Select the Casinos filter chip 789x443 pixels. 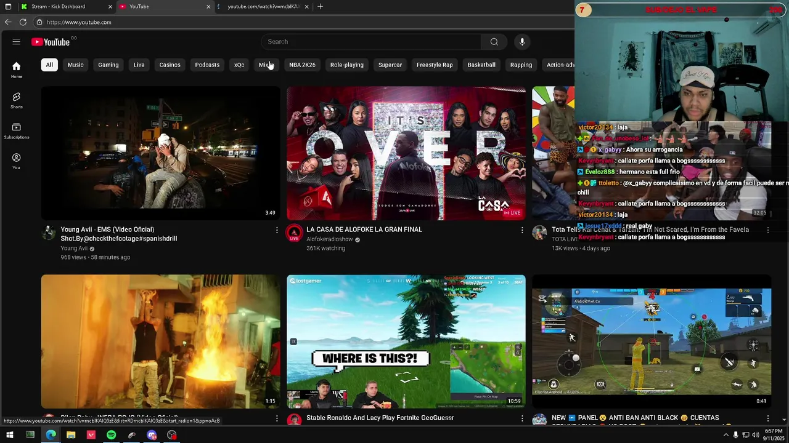170,65
